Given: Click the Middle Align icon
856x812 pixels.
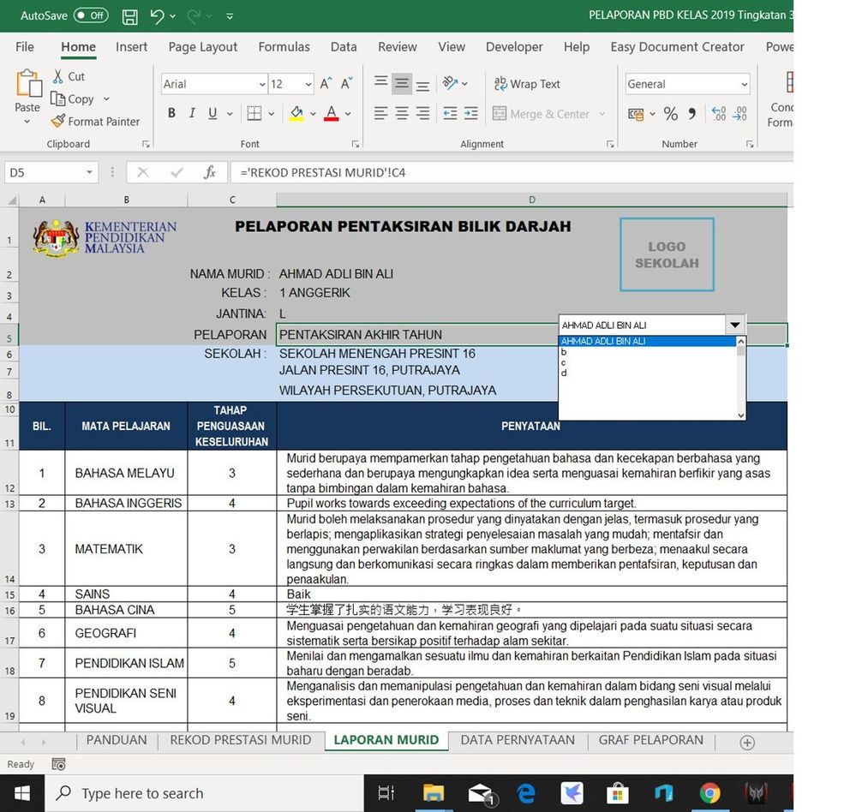Looking at the screenshot, I should pyautogui.click(x=402, y=83).
